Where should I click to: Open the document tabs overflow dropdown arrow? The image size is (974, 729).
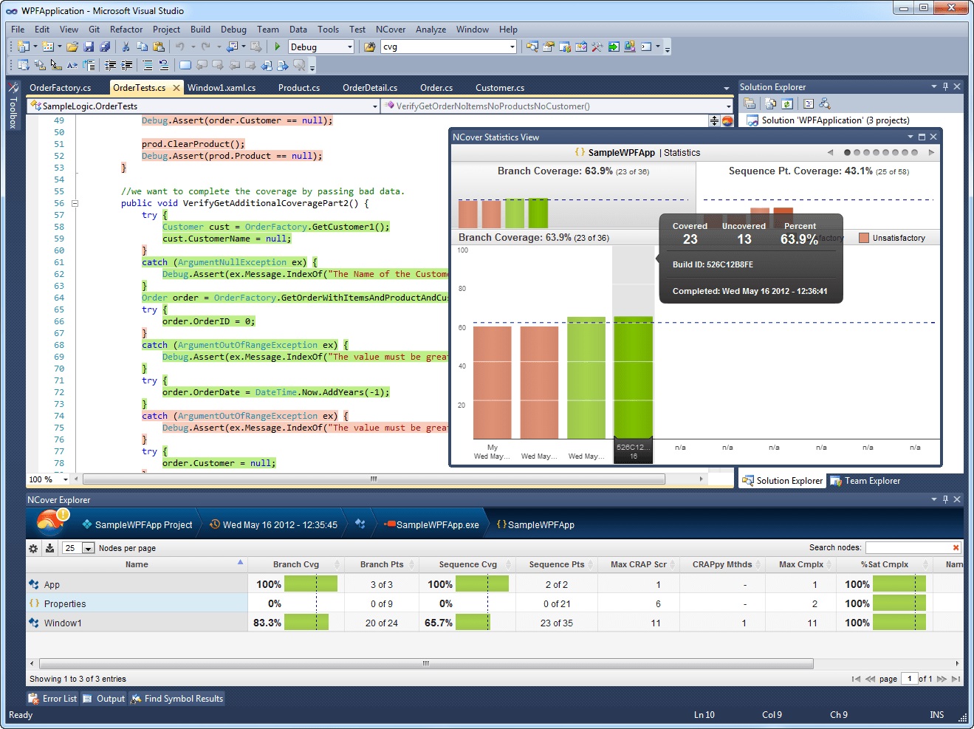tap(727, 88)
